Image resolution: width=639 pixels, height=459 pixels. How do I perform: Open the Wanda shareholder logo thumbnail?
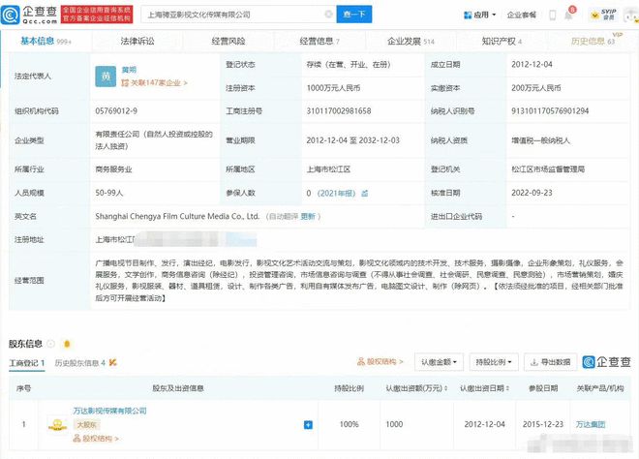[57, 425]
